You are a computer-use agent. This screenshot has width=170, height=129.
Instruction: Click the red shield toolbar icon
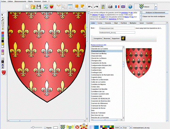51,7
